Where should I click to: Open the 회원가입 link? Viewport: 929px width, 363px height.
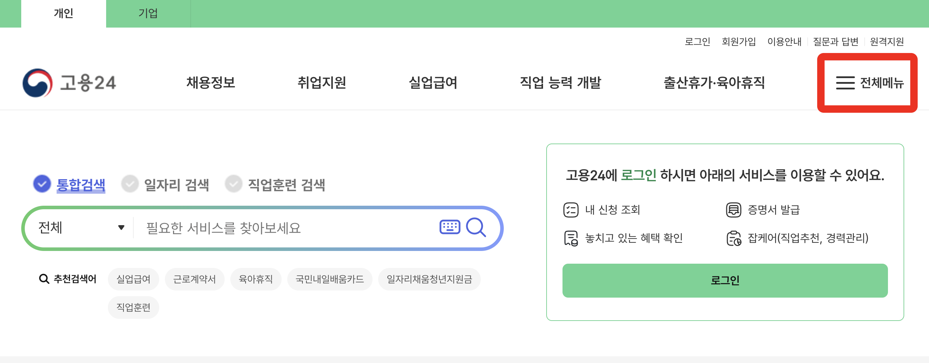click(739, 42)
